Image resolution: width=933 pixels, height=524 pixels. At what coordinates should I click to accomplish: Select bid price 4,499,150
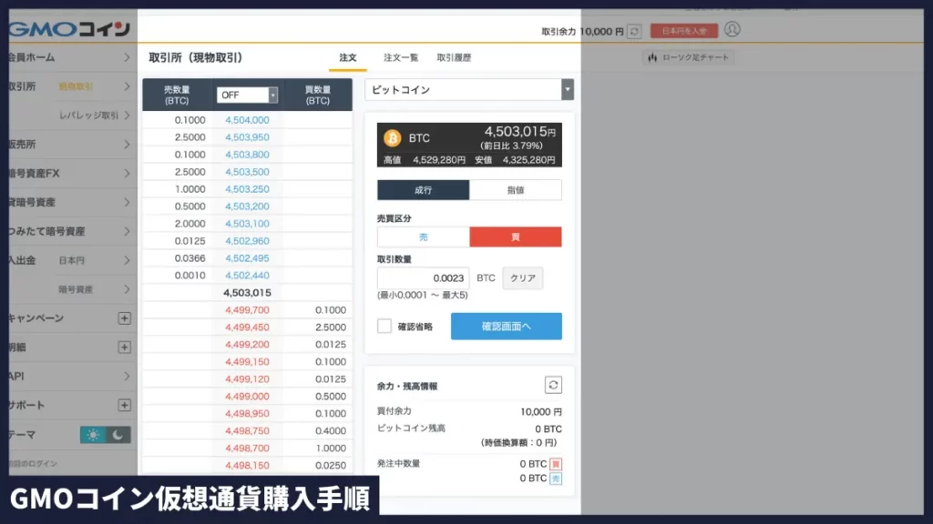point(247,362)
